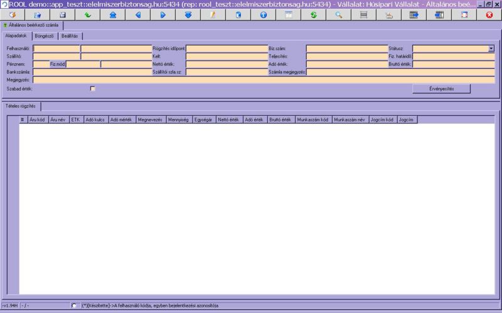Go to previous record with left arrow

coord(137,14)
